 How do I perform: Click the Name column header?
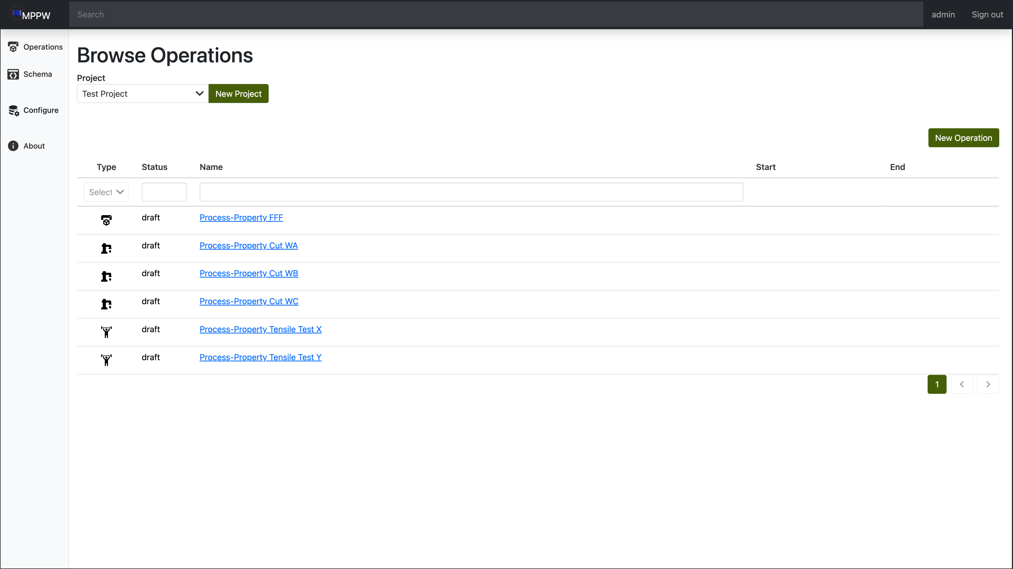(211, 167)
